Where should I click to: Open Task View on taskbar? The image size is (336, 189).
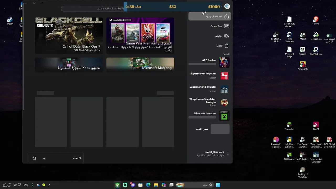click(171, 185)
